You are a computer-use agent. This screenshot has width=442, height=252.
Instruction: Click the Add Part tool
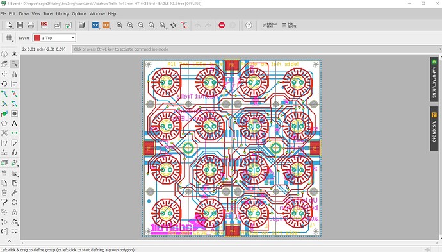[14, 163]
